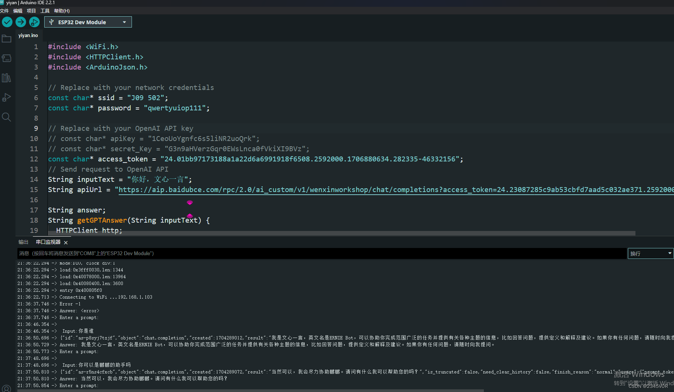Open the 编辑 menu
The image size is (674, 392).
18,11
